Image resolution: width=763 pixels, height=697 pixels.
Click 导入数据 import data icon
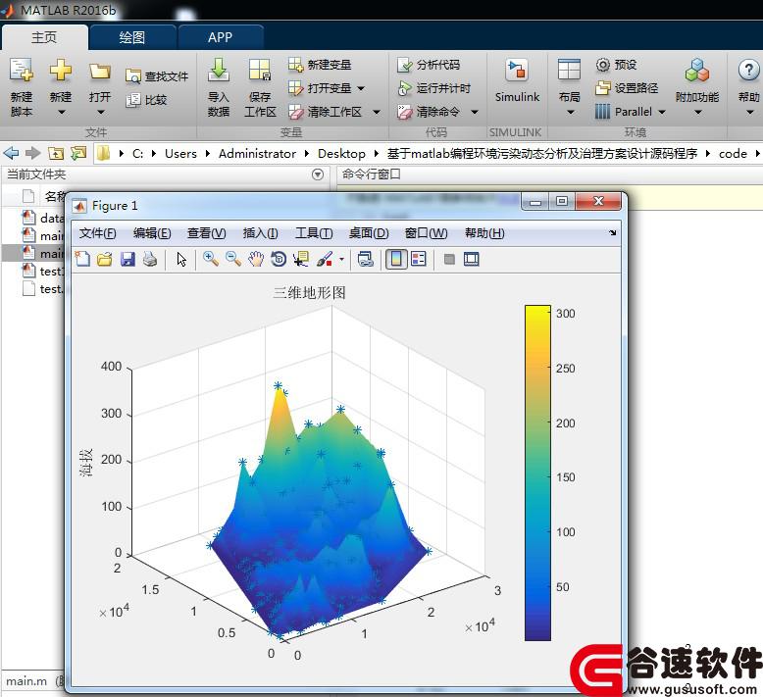click(219, 70)
